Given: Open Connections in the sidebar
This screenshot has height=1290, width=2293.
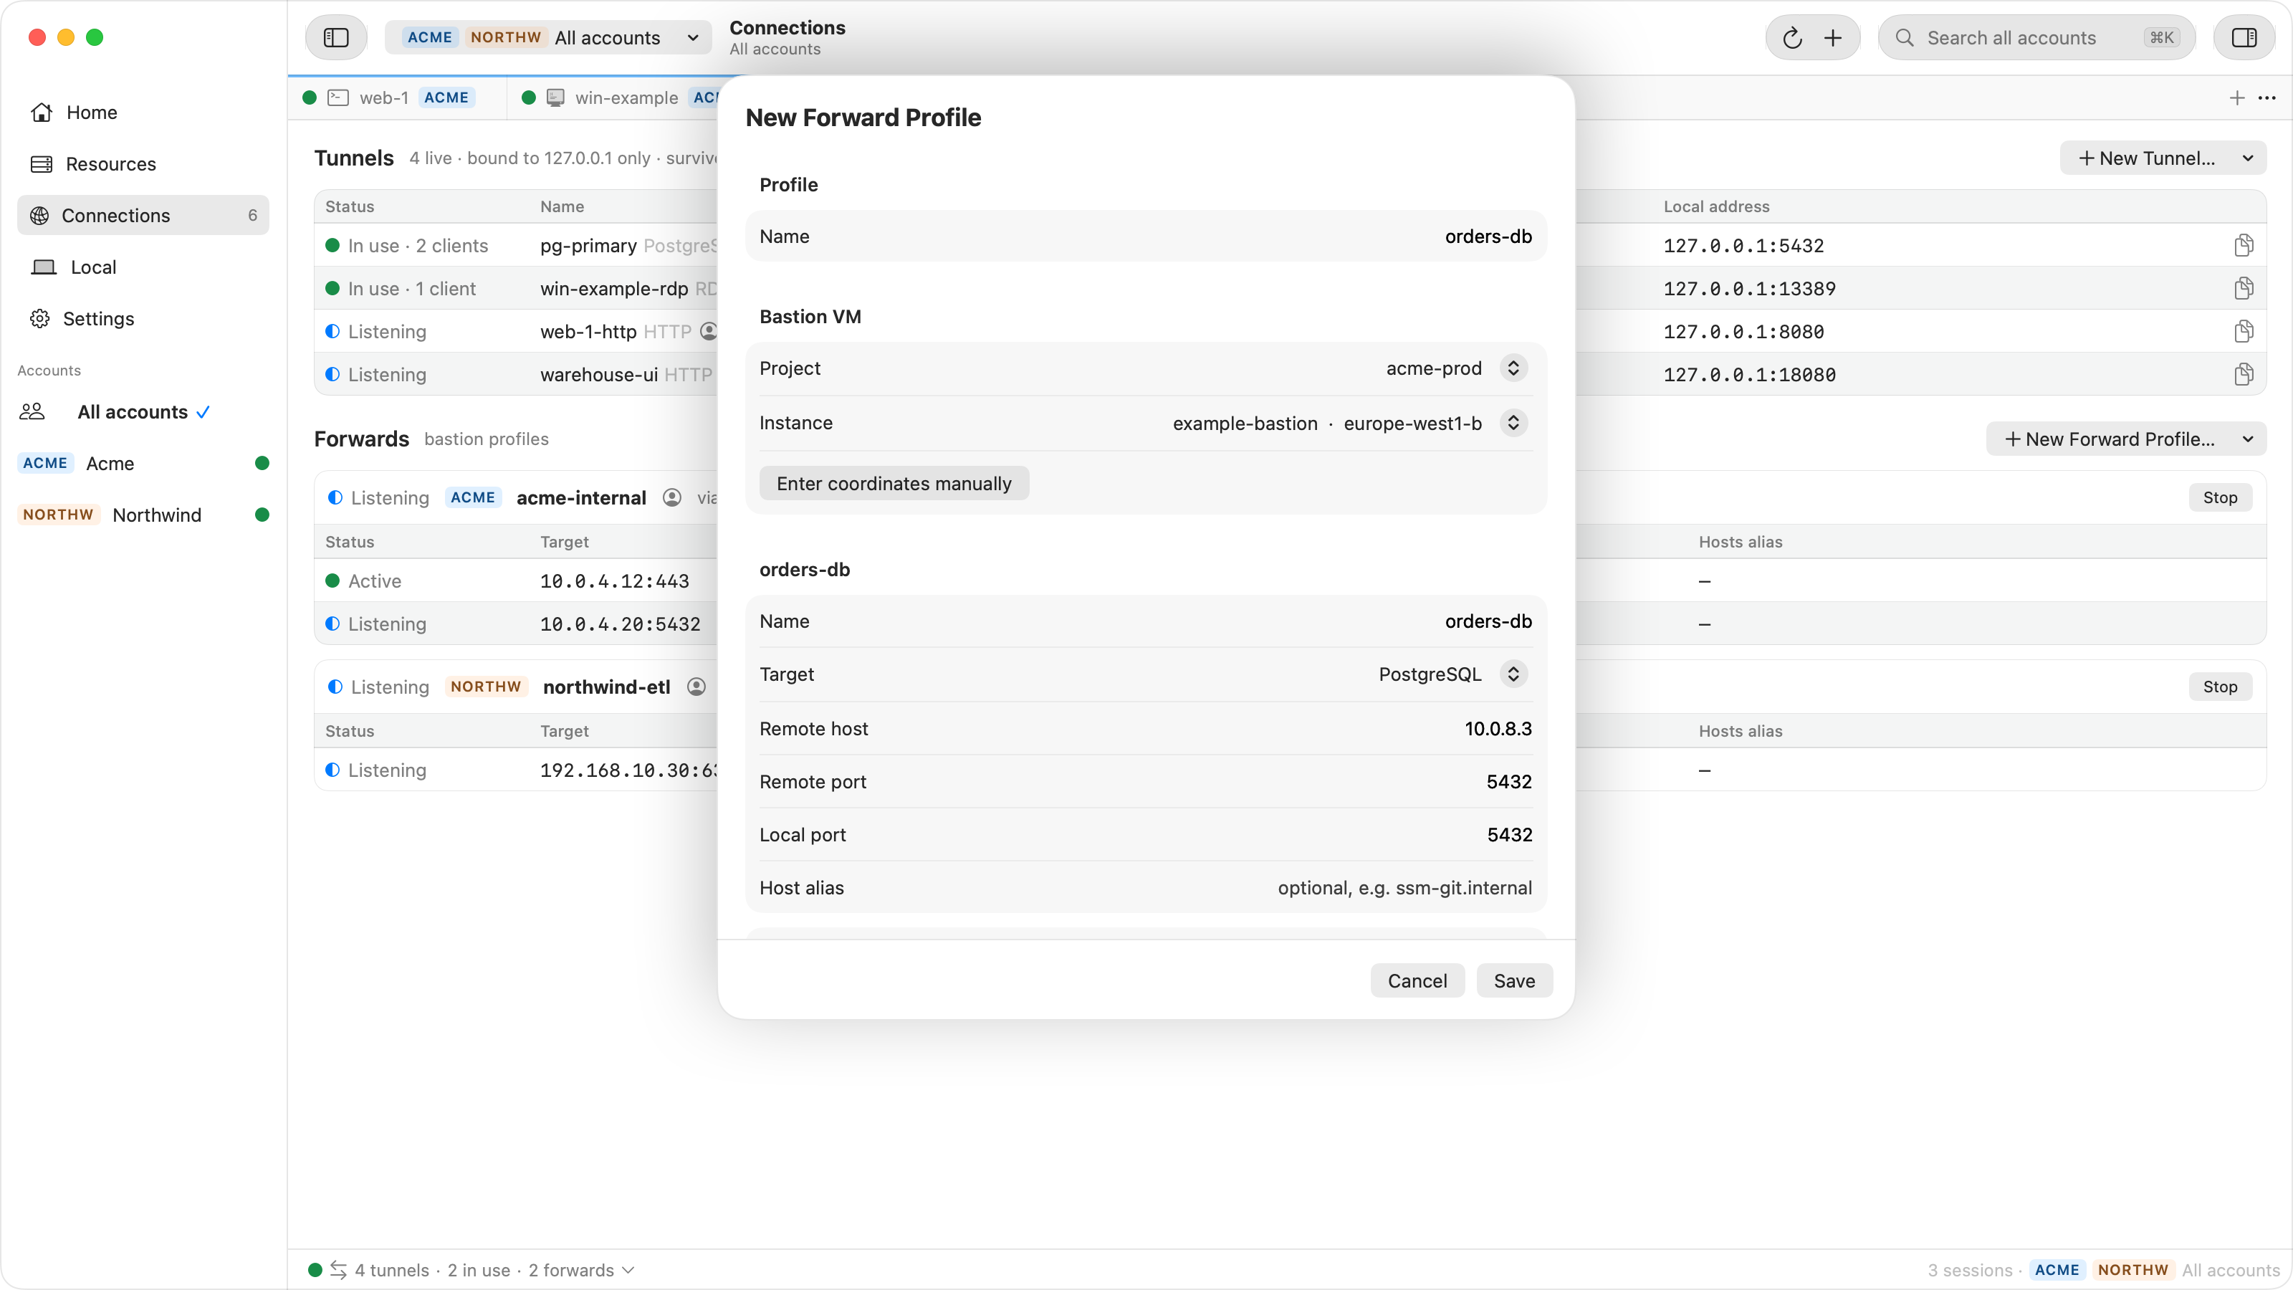Looking at the screenshot, I should (x=143, y=216).
